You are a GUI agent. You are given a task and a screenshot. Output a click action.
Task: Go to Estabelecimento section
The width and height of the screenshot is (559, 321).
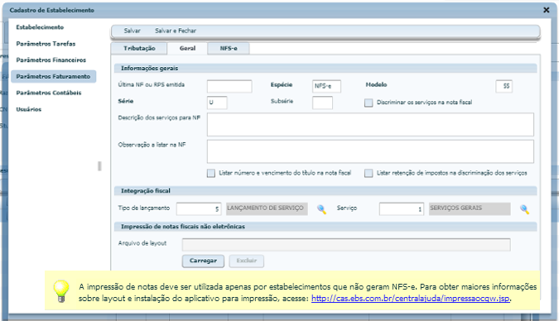tap(40, 27)
